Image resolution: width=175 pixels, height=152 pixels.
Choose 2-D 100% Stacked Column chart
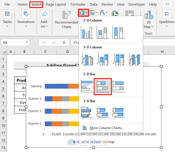(x=119, y=32)
